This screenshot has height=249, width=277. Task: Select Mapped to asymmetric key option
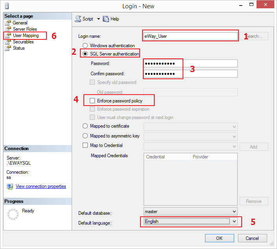(x=85, y=136)
